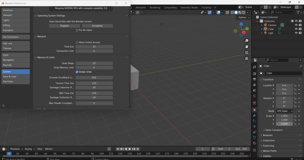
Task: Toggle Collection exclude checkbox in outliner
Action: [x=292, y=21]
